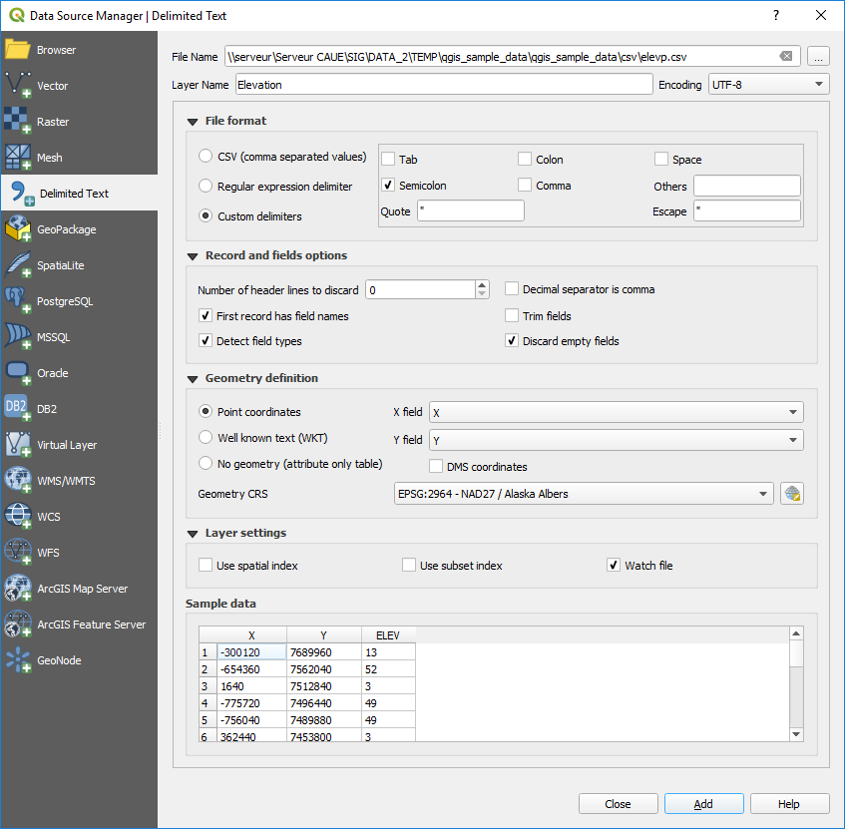The height and width of the screenshot is (829, 845).
Task: Enable the Tab delimiter checkbox
Action: (388, 160)
